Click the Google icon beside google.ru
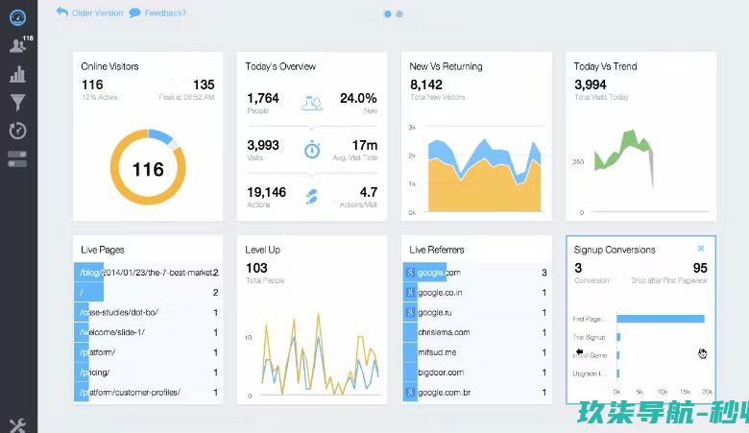 (410, 312)
